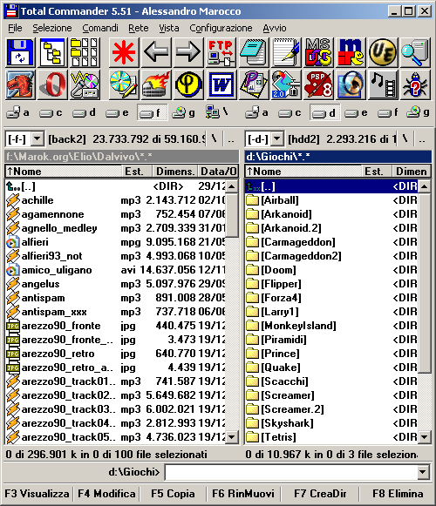The image size is (436, 506).
Task: Open the Rete menu
Action: coord(139,28)
